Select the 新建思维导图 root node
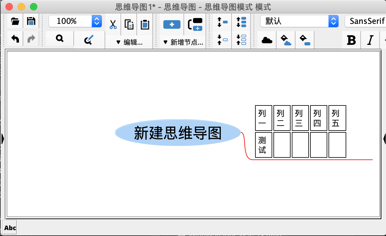386x236 pixels. [x=178, y=133]
